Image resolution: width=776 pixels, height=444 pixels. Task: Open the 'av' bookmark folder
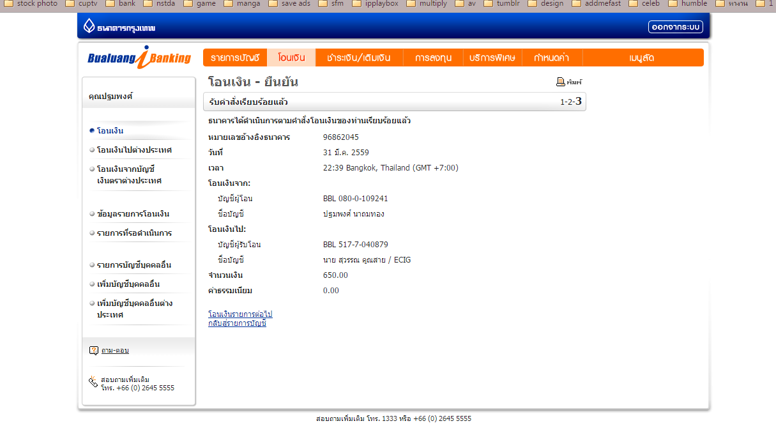point(466,4)
